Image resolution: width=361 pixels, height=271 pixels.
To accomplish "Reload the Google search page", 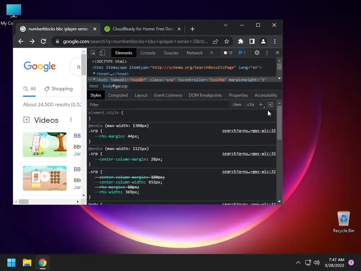I will tap(43, 42).
